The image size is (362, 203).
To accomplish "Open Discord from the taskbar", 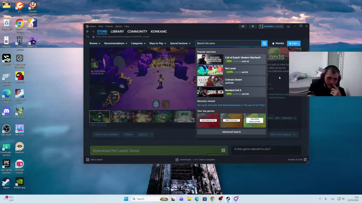I will [236, 199].
